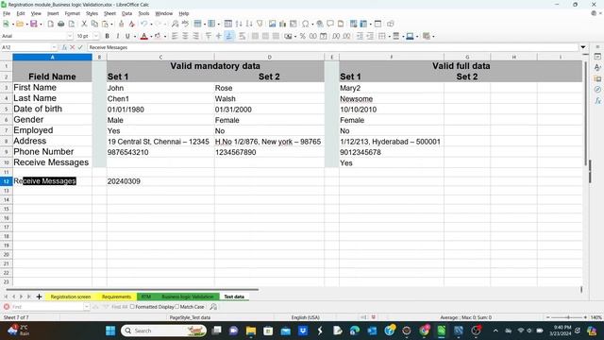Enable the Formatted Display checkbox
604x340 pixels.
pos(132,307)
